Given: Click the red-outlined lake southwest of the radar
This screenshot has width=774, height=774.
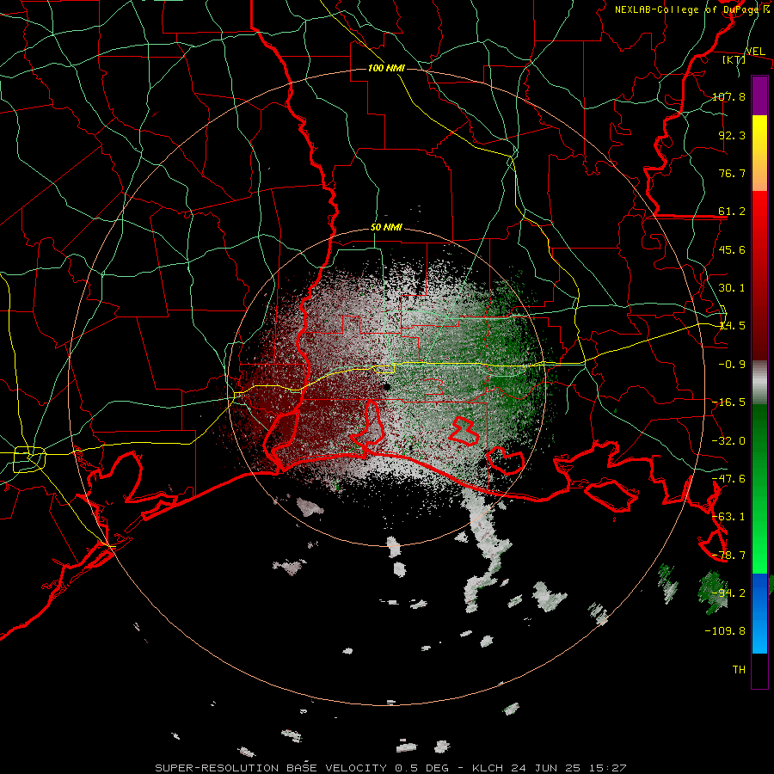Looking at the screenshot, I should 368,425.
